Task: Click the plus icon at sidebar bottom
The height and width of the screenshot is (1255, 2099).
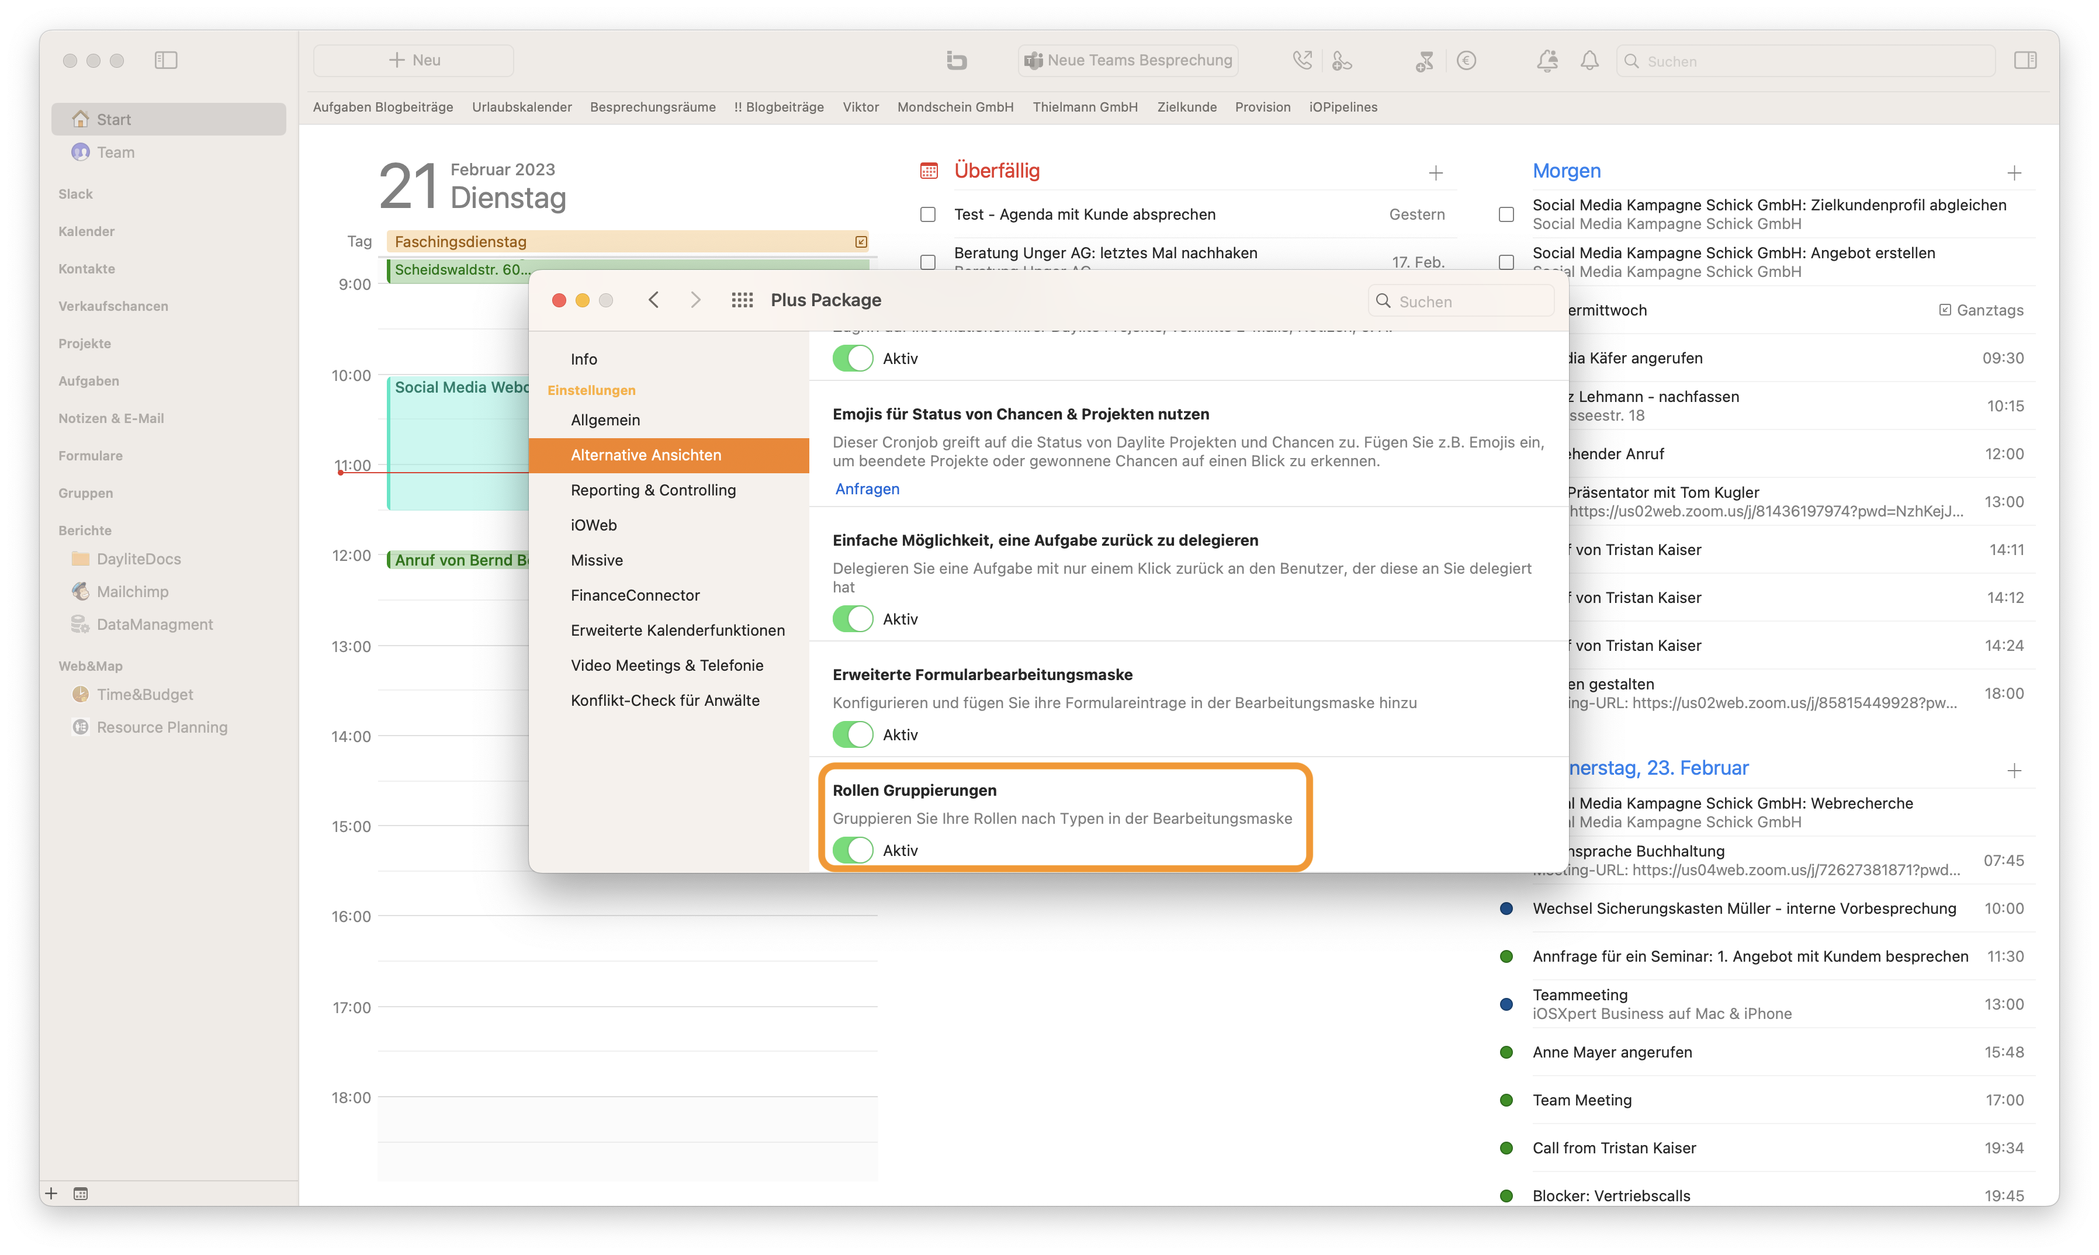Action: (x=51, y=1193)
